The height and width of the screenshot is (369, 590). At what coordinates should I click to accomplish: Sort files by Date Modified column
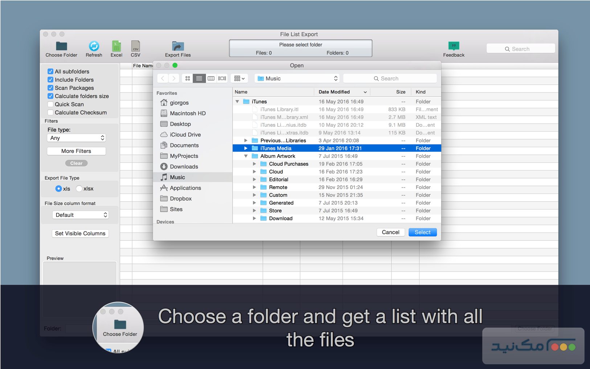pyautogui.click(x=334, y=92)
